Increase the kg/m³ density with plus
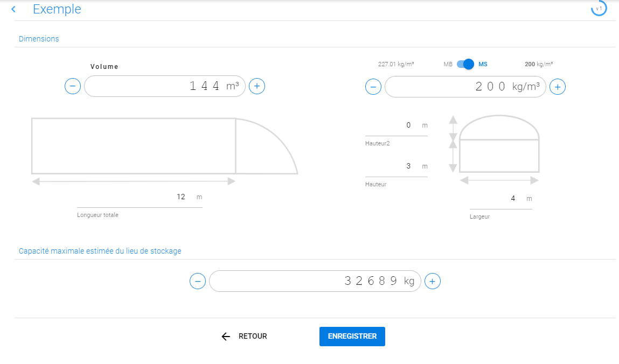This screenshot has width=619, height=364. coord(558,87)
